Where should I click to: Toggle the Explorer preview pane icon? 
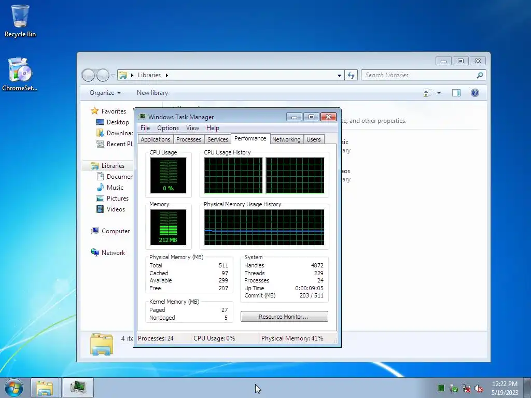(456, 93)
